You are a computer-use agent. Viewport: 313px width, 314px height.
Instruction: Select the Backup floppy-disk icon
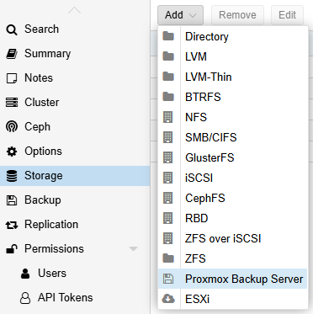pyautogui.click(x=12, y=200)
